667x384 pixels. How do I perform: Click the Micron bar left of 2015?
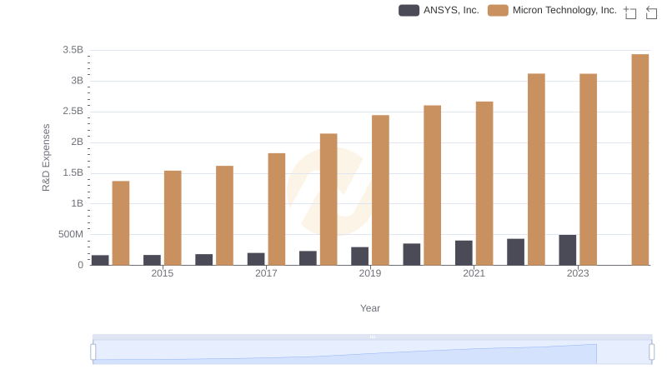click(x=121, y=223)
